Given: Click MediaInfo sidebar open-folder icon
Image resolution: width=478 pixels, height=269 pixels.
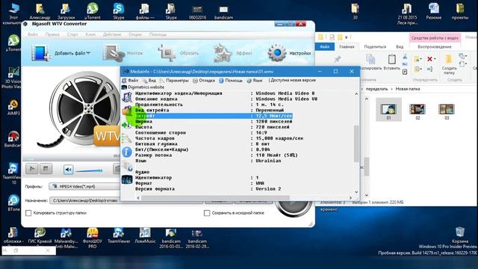Looking at the screenshot, I should click(x=126, y=111).
